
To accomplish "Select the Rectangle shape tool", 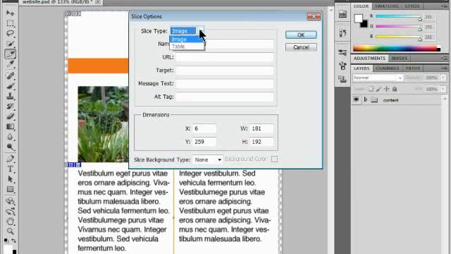I will (x=10, y=190).
